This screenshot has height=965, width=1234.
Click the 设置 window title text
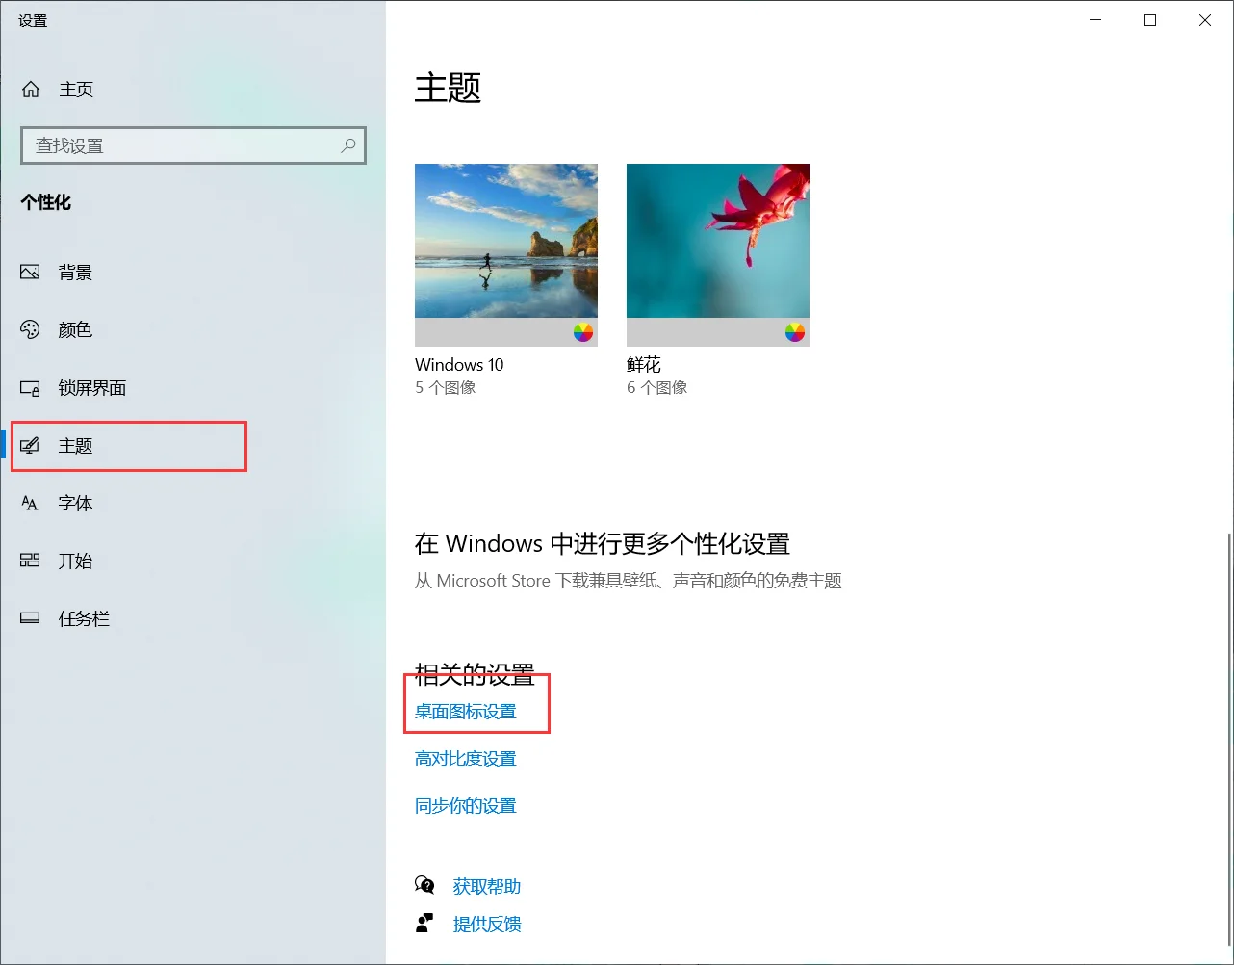point(33,19)
